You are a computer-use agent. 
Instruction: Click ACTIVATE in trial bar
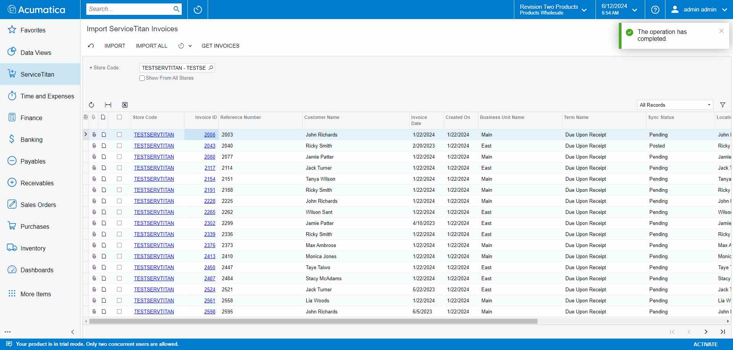(x=706, y=344)
